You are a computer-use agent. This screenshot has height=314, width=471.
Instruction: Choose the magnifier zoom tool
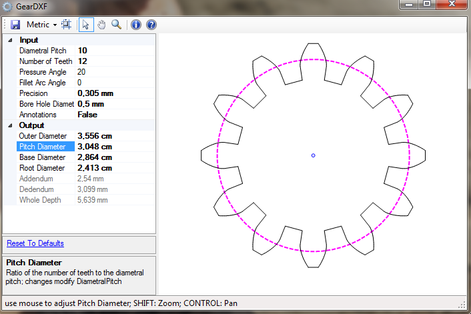click(117, 25)
